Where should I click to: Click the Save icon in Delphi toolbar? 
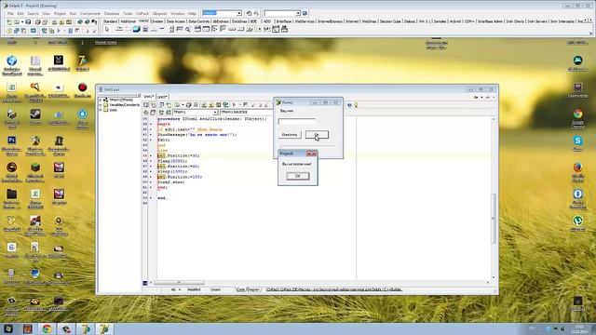(x=28, y=22)
